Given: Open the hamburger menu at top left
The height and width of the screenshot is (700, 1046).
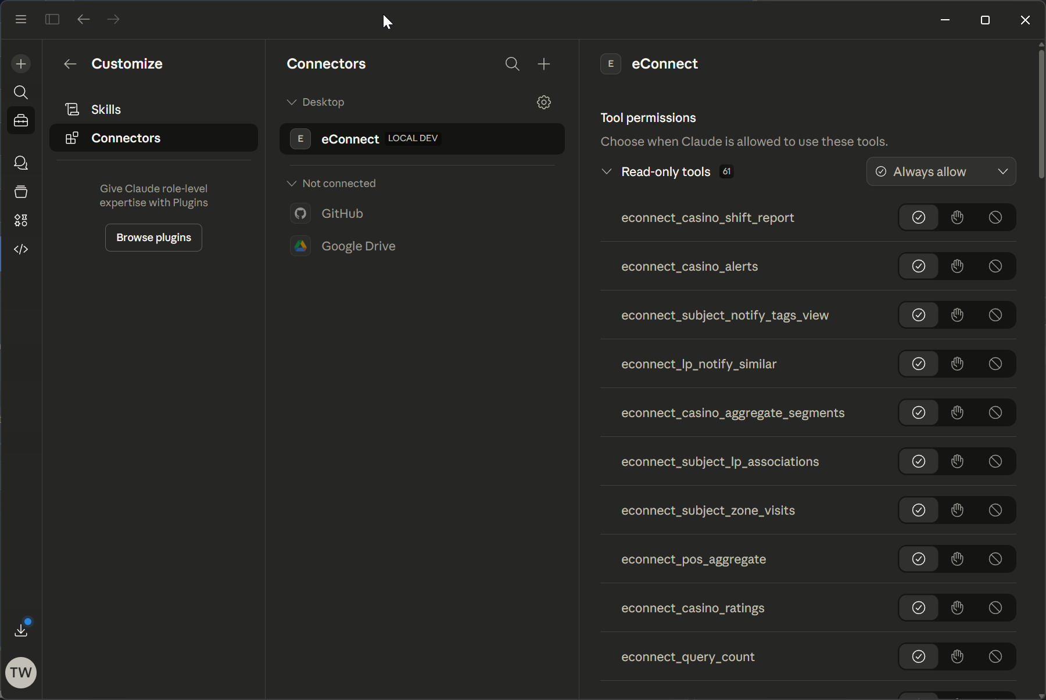Looking at the screenshot, I should [21, 19].
